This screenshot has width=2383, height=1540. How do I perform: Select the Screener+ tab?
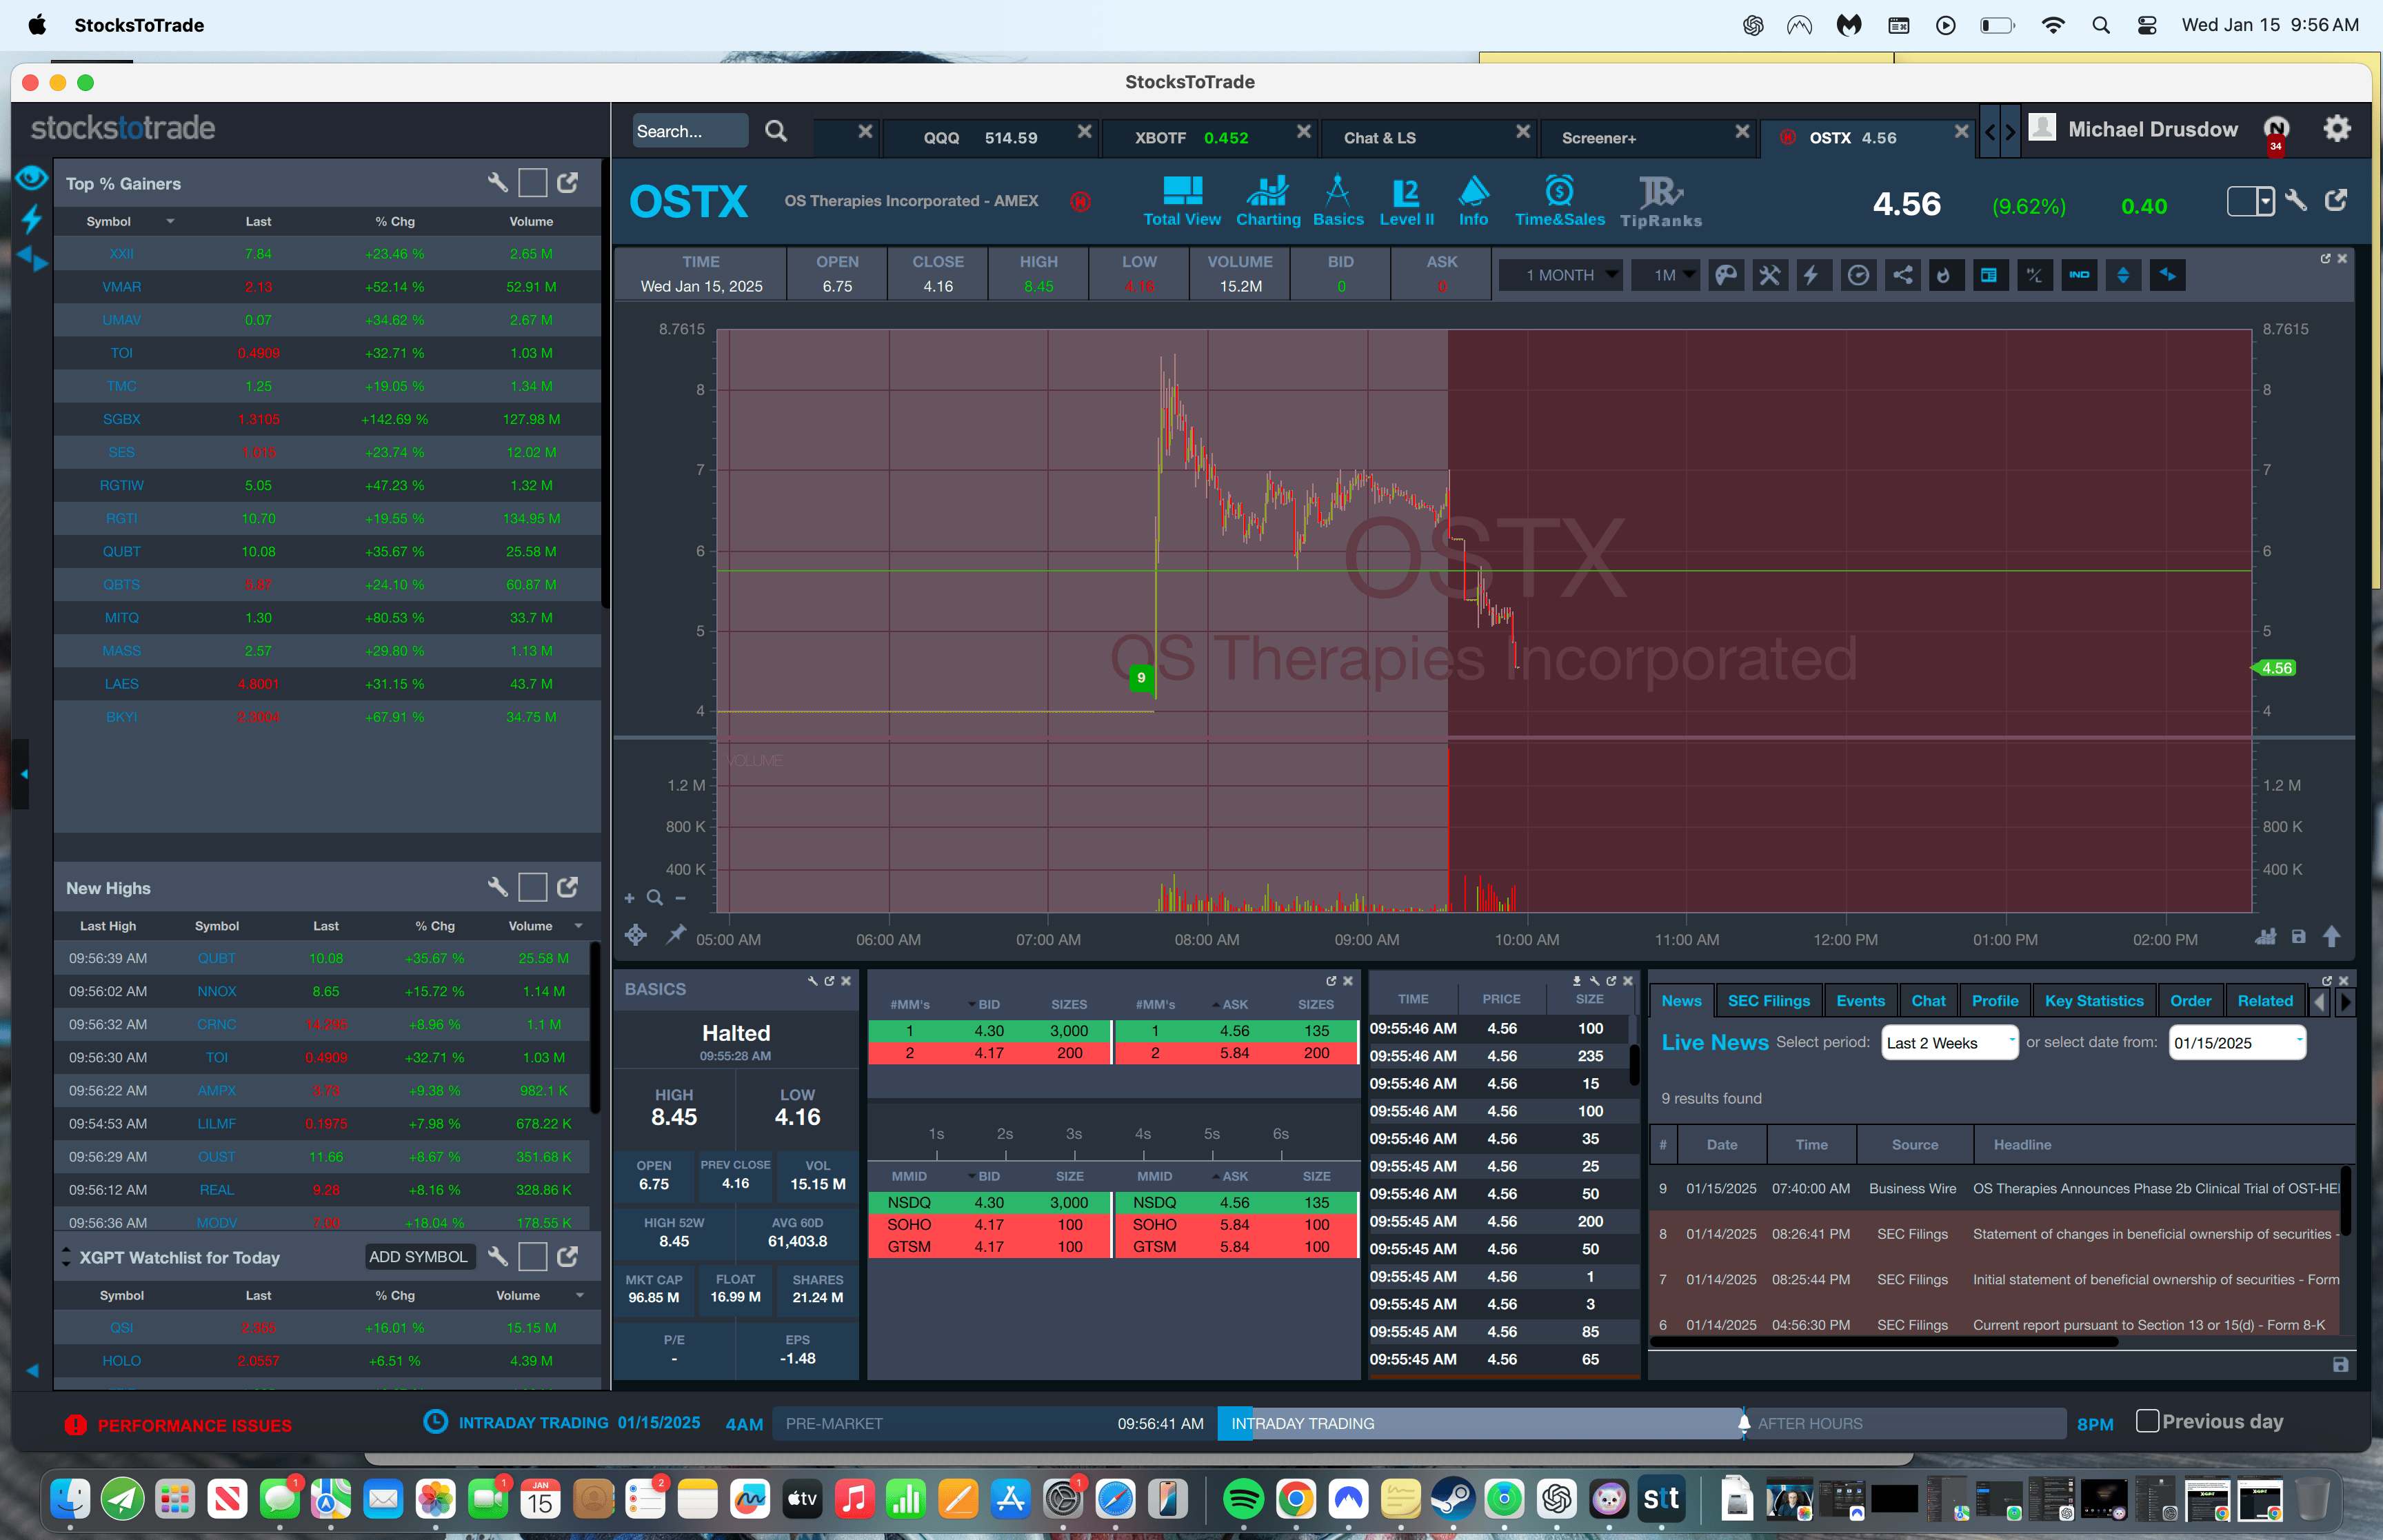[1598, 138]
